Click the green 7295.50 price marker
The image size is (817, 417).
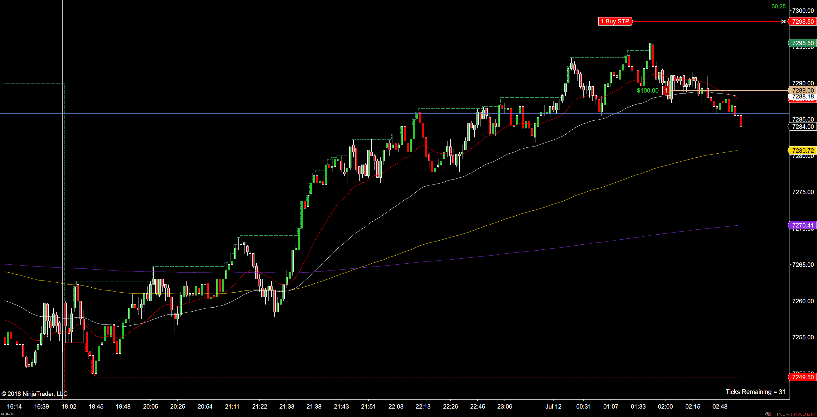[802, 43]
